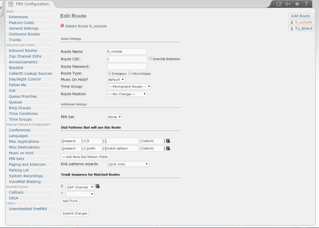
Task: Enable the Override Extension checkbox
Action: pyautogui.click(x=150, y=59)
